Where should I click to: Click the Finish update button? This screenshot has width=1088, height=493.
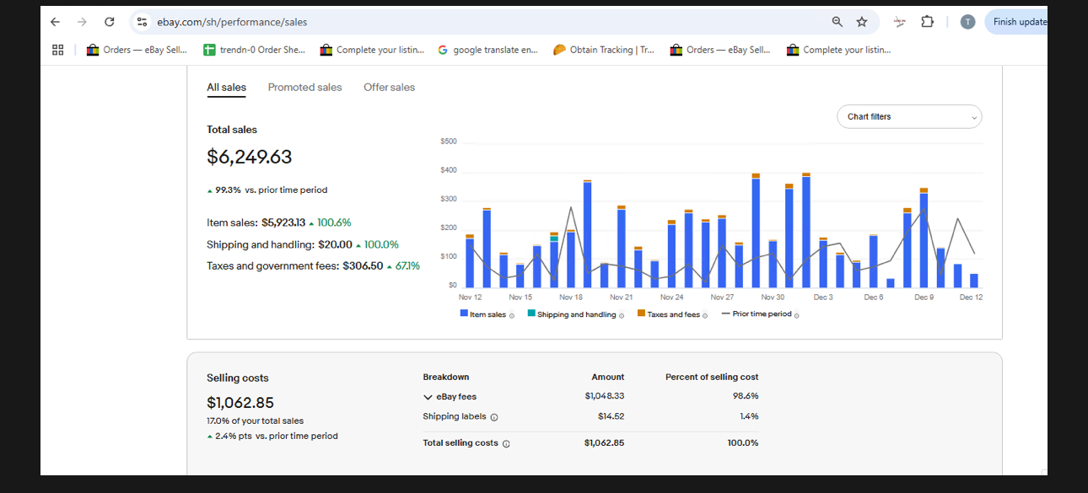coord(1019,22)
